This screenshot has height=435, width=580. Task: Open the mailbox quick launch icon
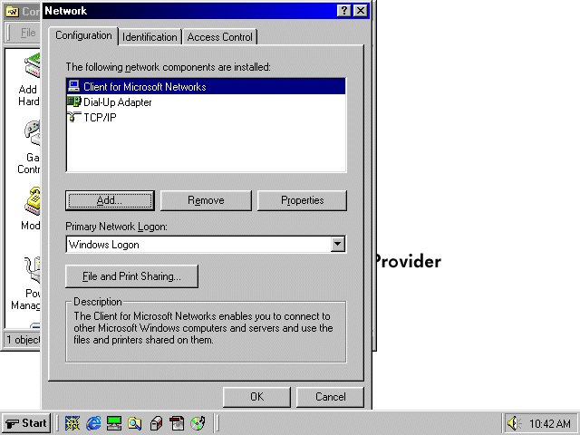pos(156,423)
